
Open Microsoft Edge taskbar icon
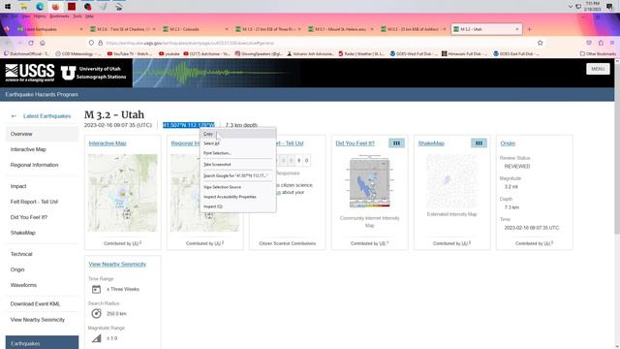coord(40,7)
